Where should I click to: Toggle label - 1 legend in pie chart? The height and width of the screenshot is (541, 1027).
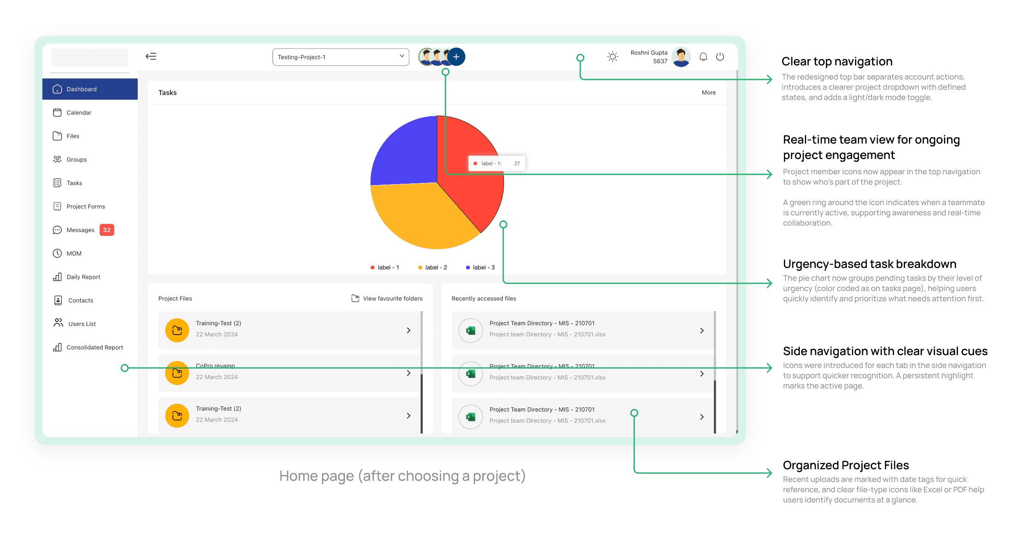pos(385,268)
